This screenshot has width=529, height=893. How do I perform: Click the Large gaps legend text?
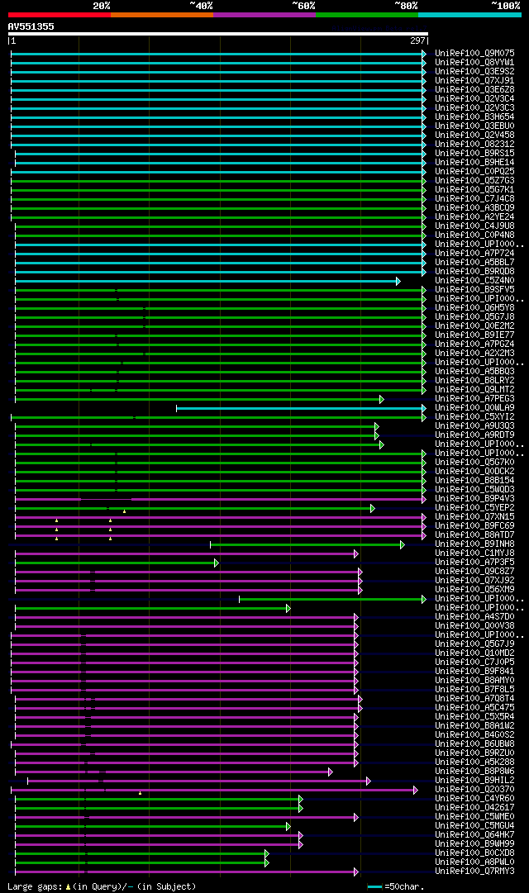pyautogui.click(x=102, y=886)
